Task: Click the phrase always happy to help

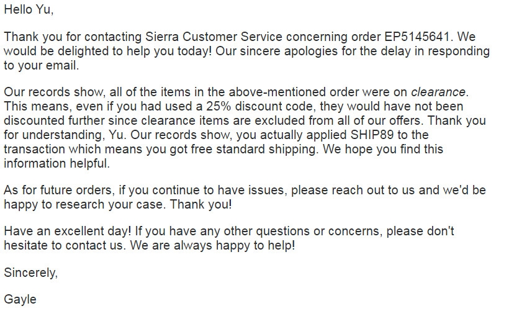Action: (235, 245)
